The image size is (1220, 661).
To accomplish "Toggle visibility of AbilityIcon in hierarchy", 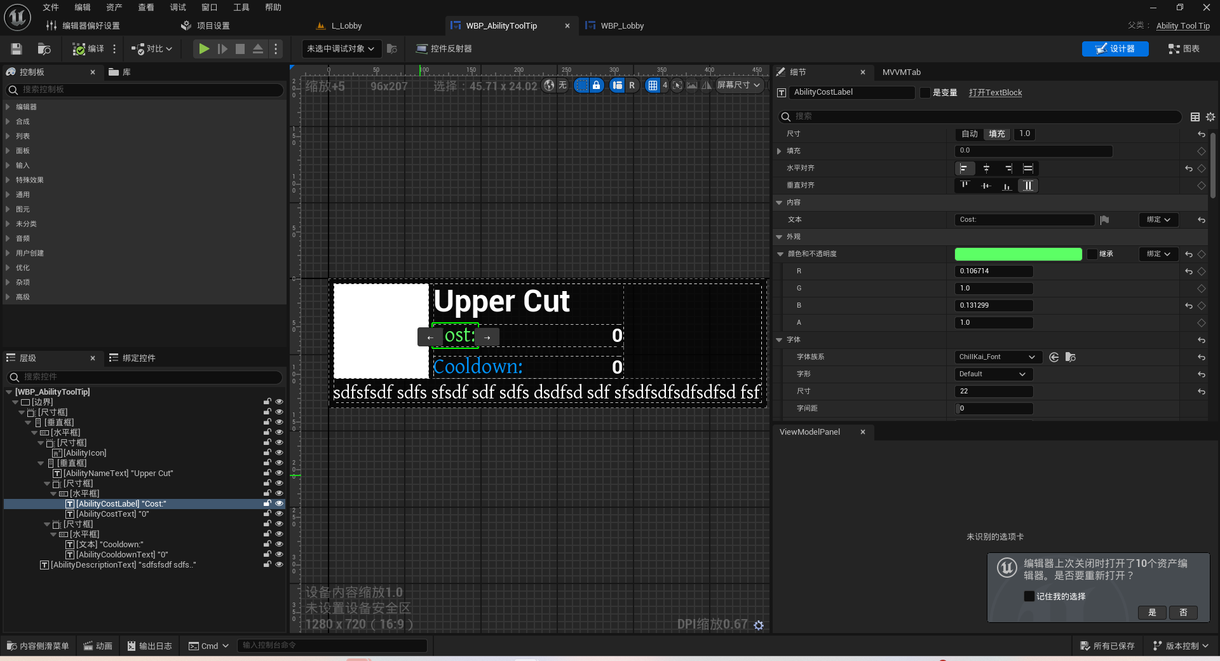I will [279, 453].
